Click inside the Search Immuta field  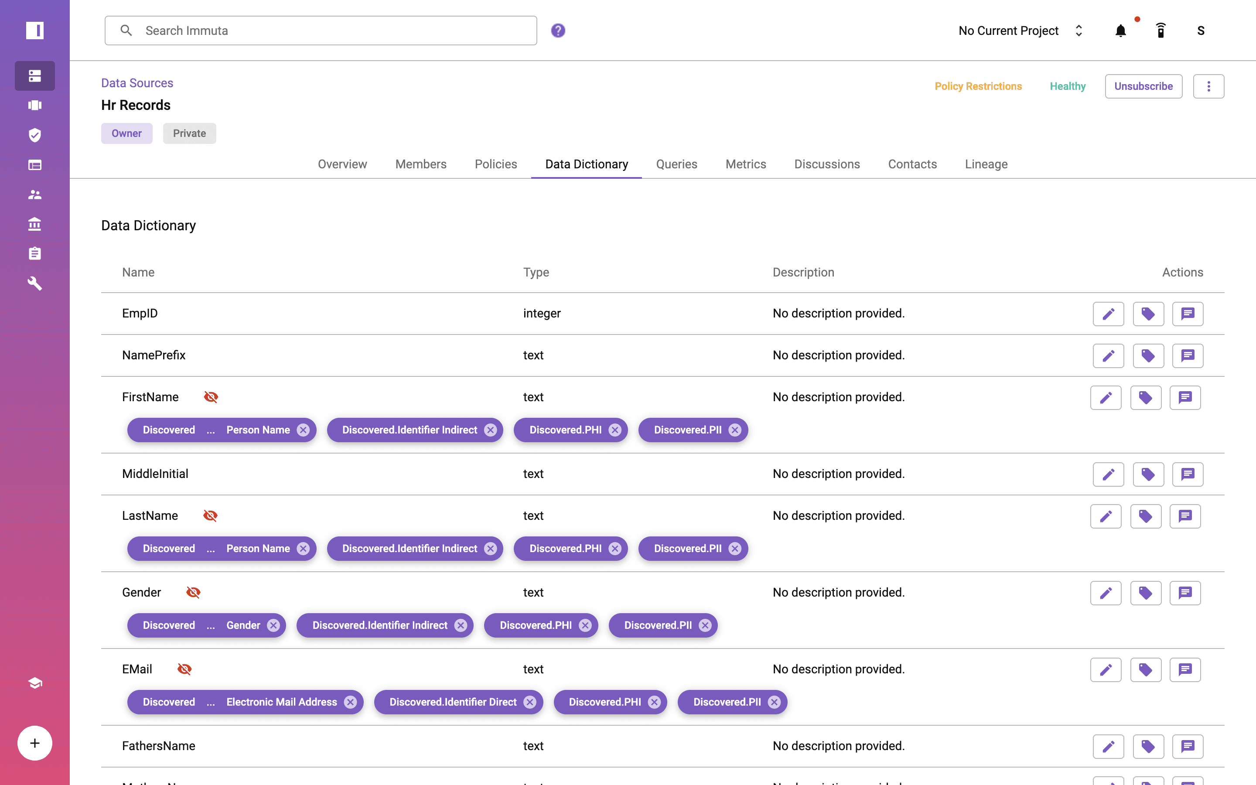(x=320, y=30)
